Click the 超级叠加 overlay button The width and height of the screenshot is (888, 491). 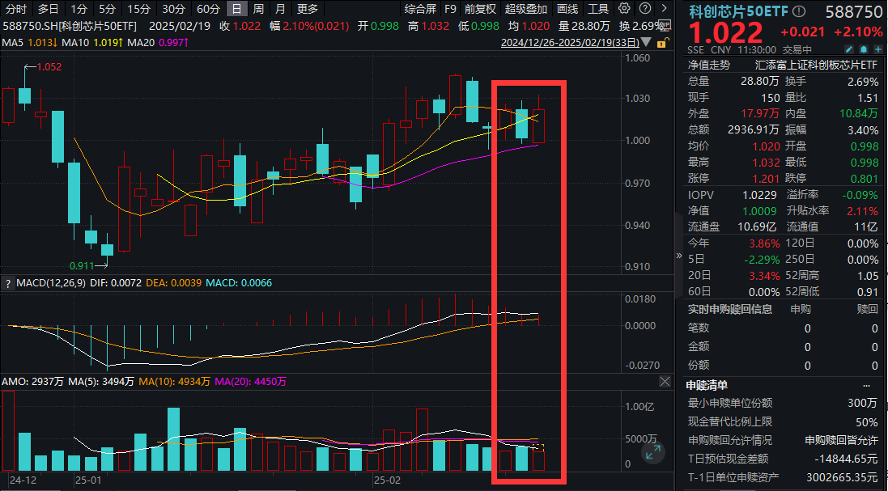coord(526,9)
